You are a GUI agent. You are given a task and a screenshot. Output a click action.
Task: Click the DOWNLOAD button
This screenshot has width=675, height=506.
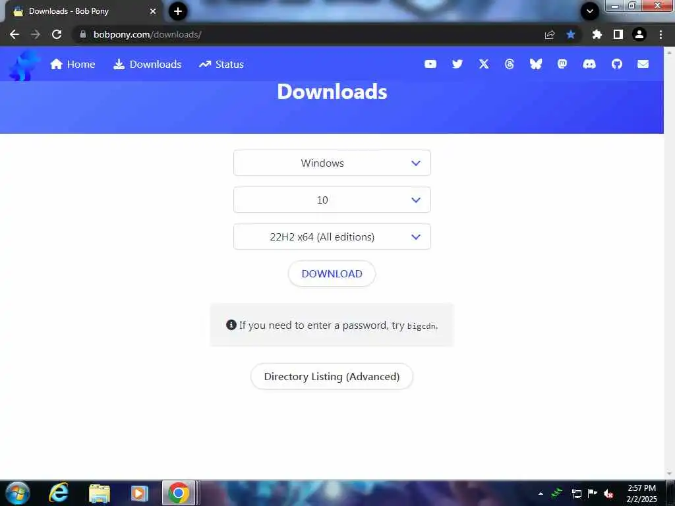(x=332, y=273)
